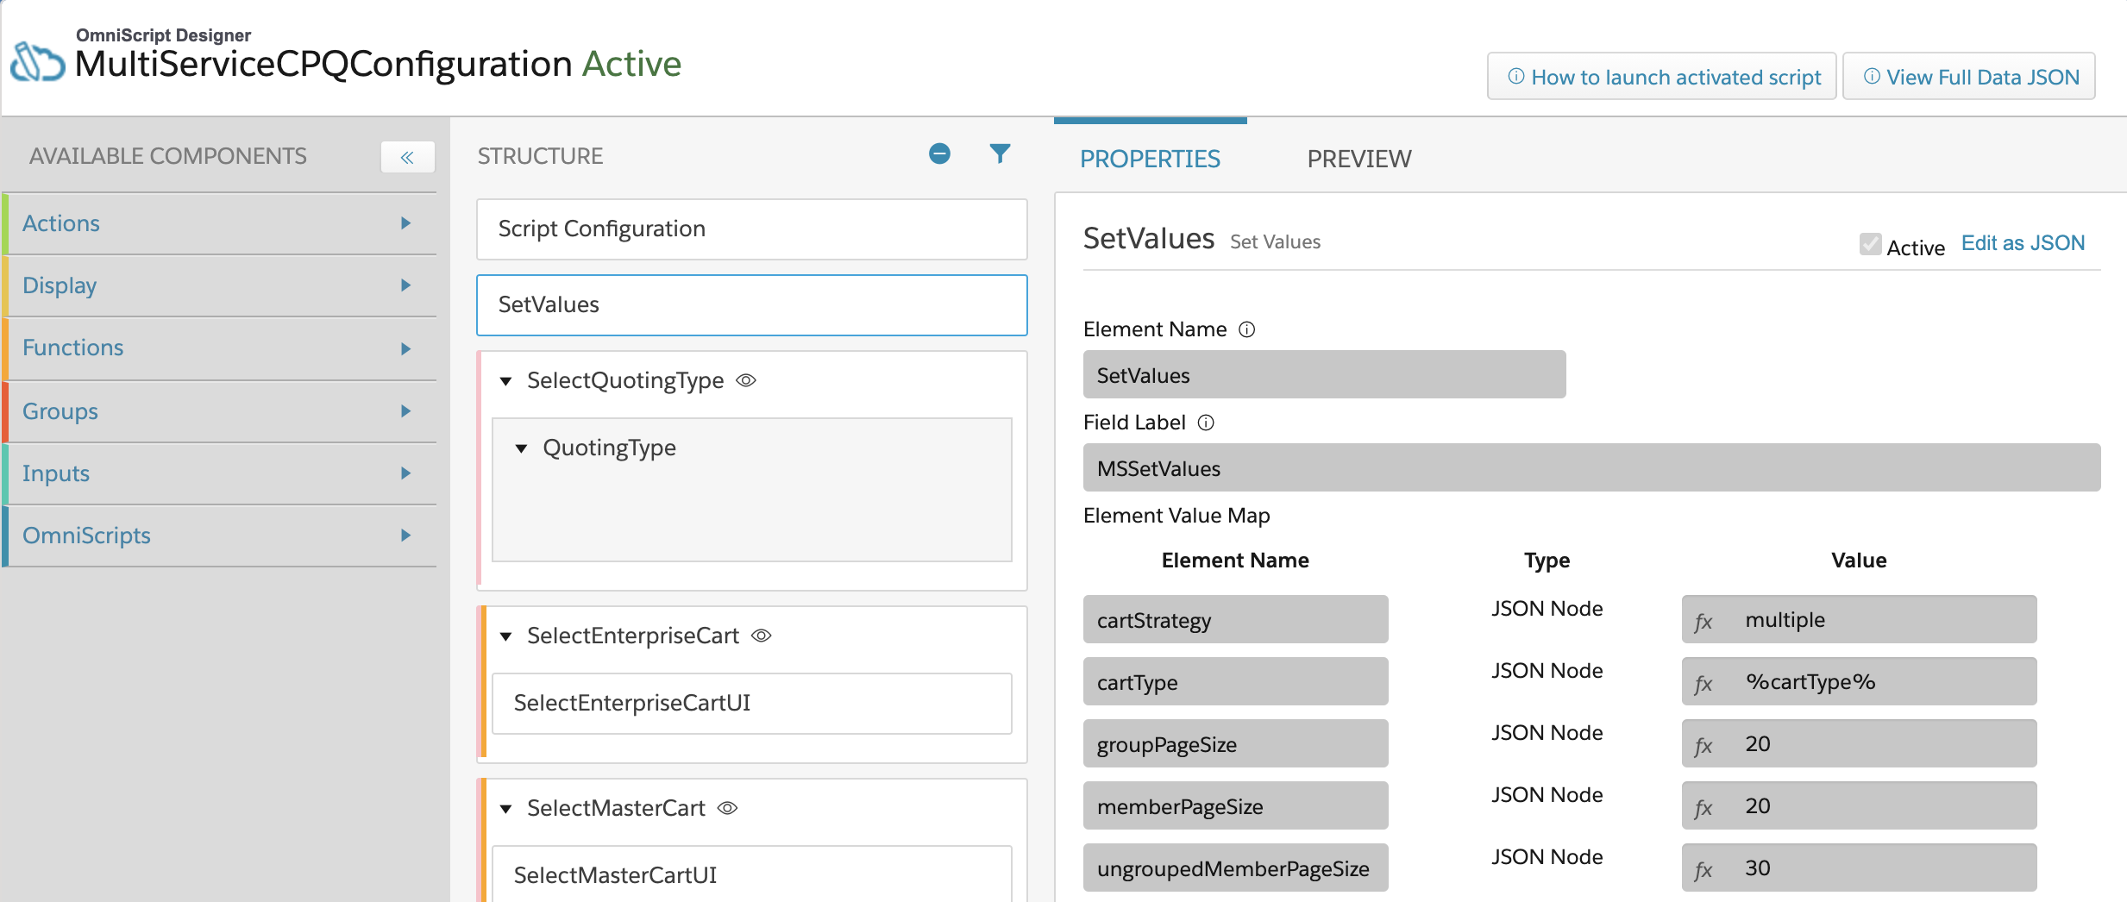
Task: Click the ungroupedMemberPageSize element name field
Action: tap(1236, 868)
